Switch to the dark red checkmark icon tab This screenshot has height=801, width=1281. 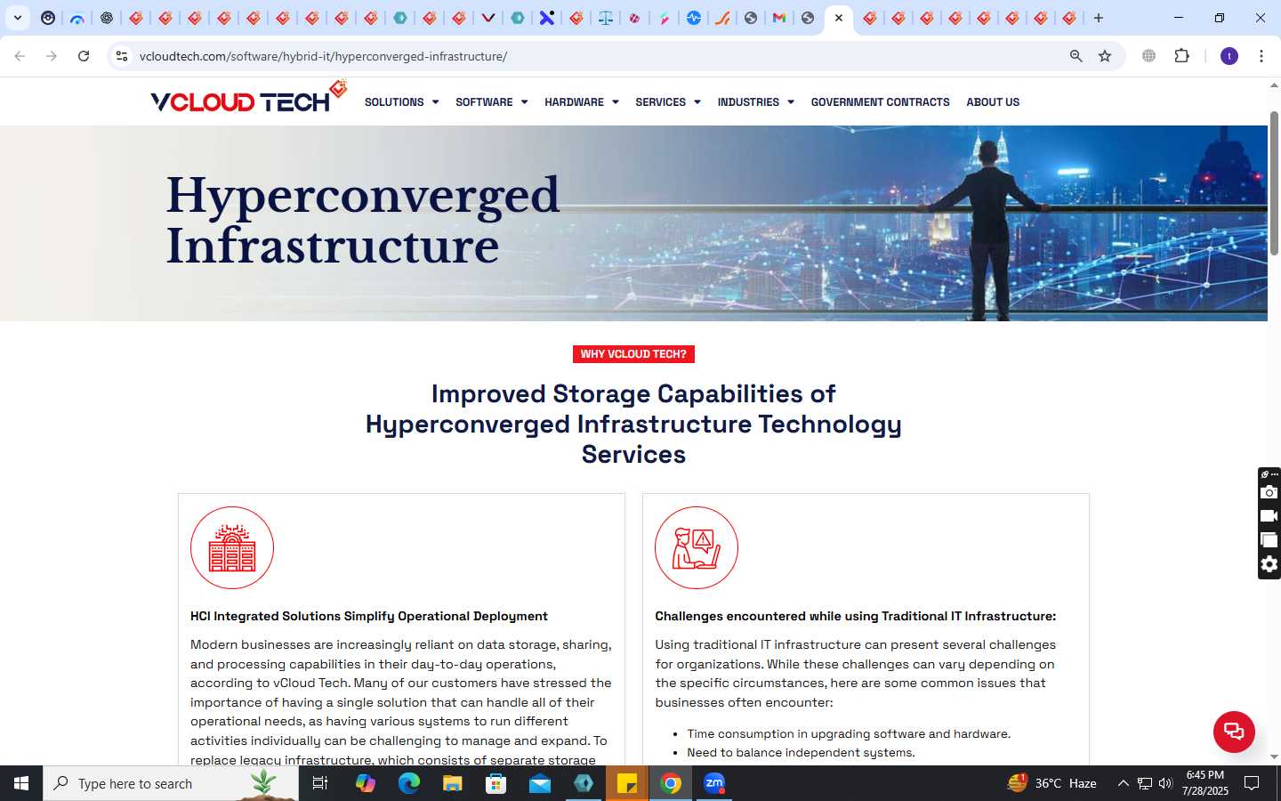tap(487, 18)
